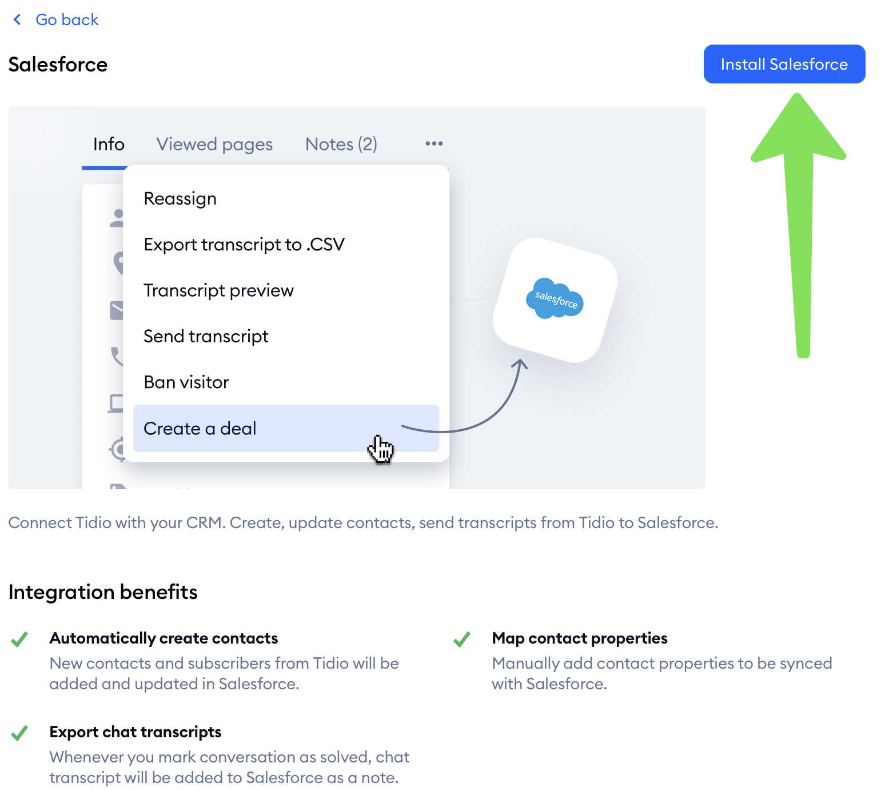Select Reassign from the menu
Screen dimensions: 893x791
(x=180, y=198)
